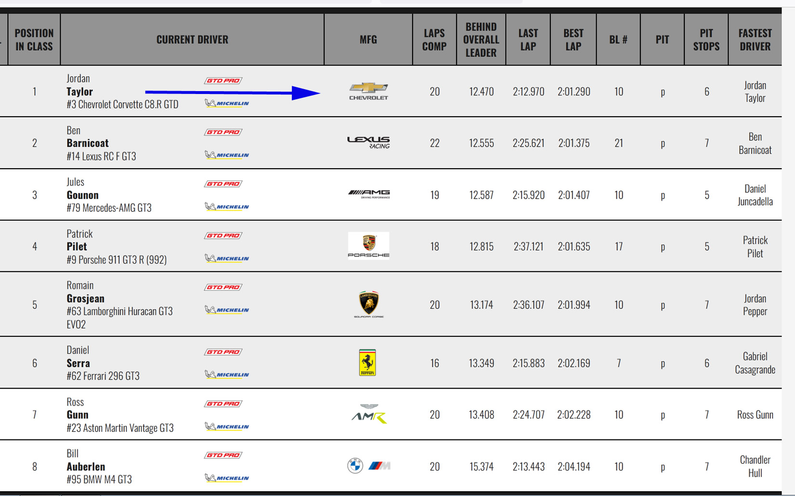Click the Chevrolet manufacturer logo
The height and width of the screenshot is (496, 795).
click(x=368, y=91)
